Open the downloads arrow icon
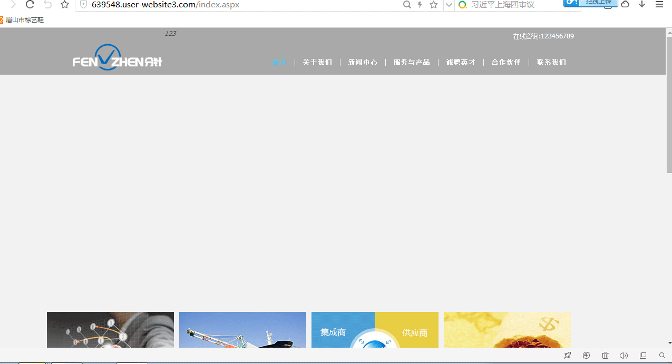 coord(642,4)
